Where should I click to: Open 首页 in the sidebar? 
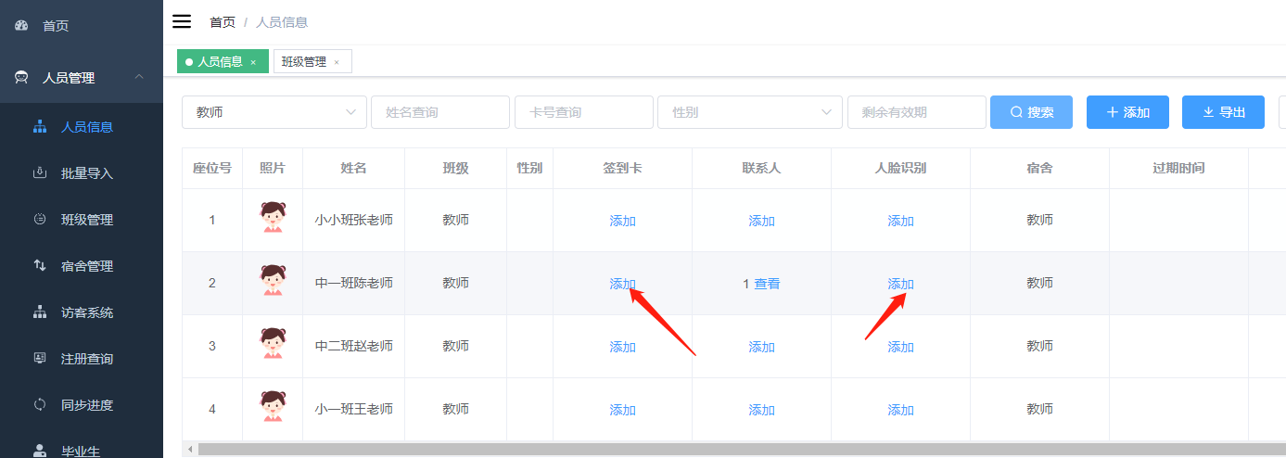tap(82, 26)
